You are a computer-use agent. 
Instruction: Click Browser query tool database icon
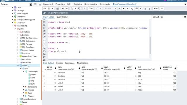pos(31,4)
